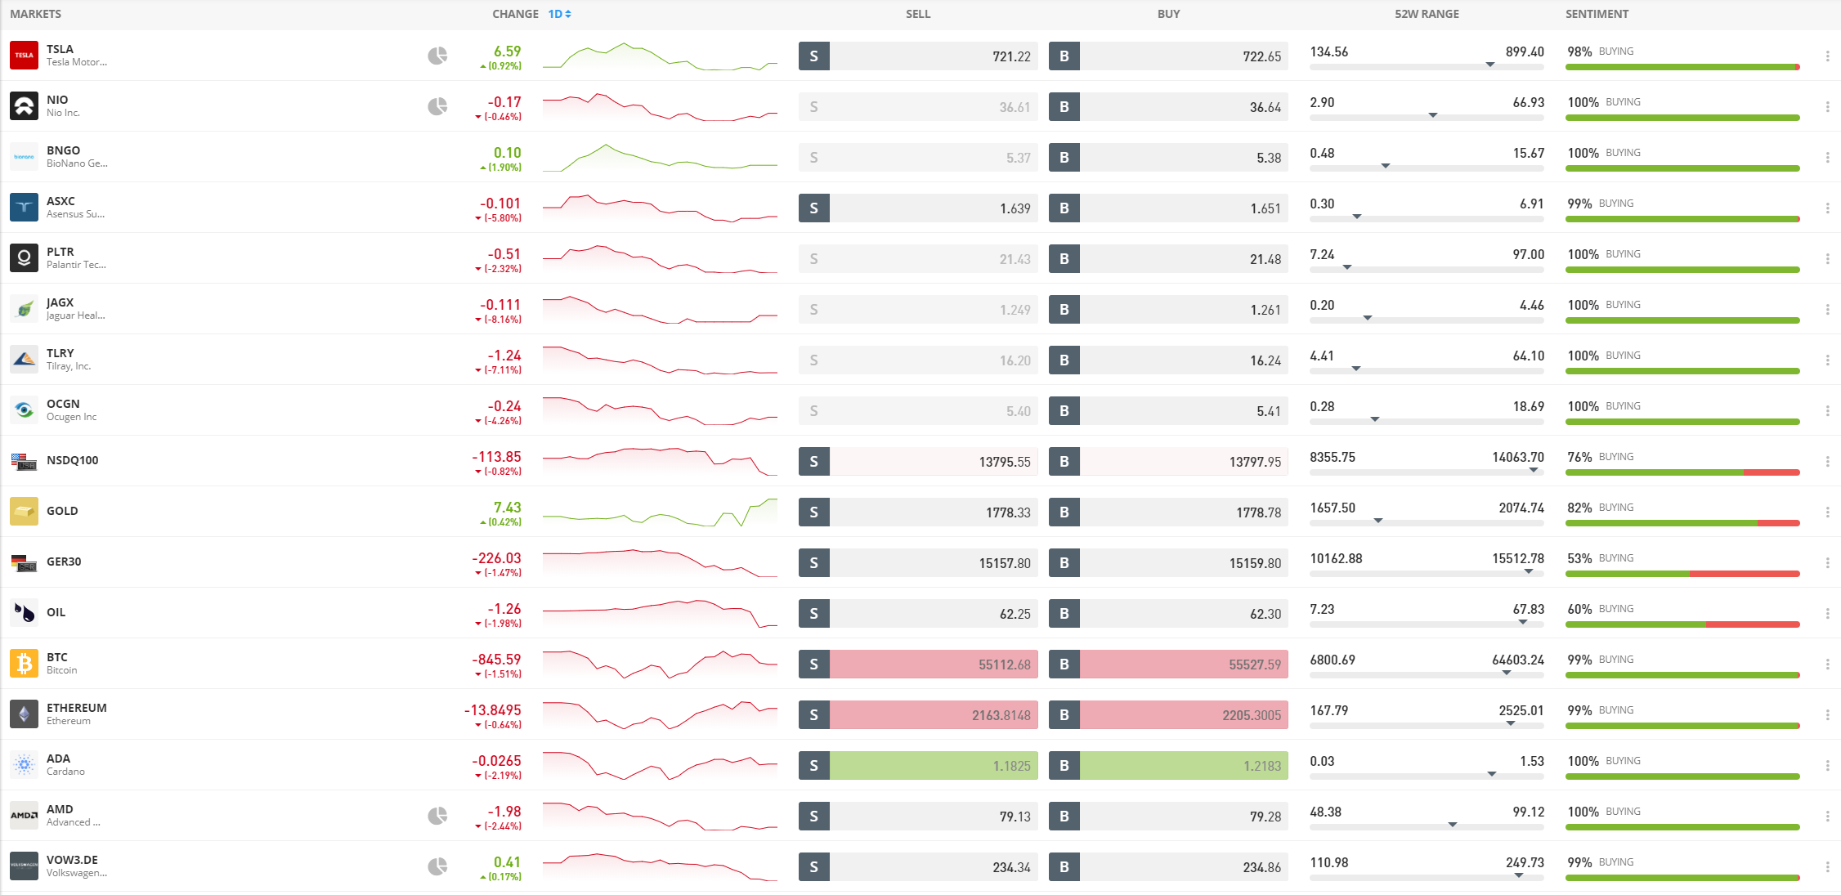Open the Cardano ADA logo icon
Image resolution: width=1841 pixels, height=895 pixels.
(25, 765)
